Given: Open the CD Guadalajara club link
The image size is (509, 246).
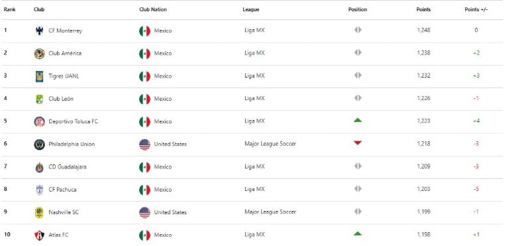Looking at the screenshot, I should click(68, 167).
